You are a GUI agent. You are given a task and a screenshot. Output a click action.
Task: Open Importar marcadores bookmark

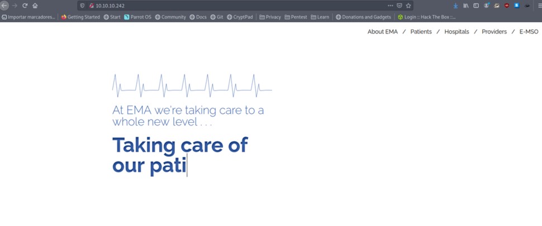pyautogui.click(x=28, y=17)
